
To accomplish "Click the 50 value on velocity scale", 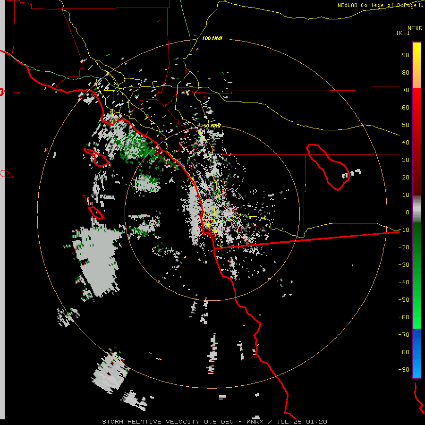I will point(406,125).
